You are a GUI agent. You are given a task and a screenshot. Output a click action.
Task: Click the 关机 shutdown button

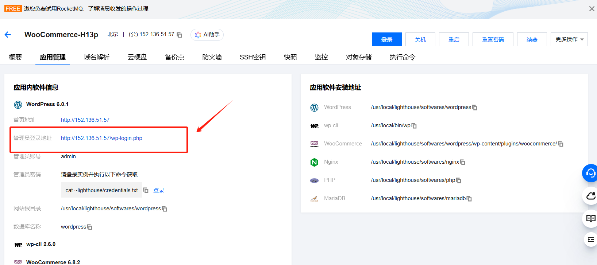(x=420, y=39)
